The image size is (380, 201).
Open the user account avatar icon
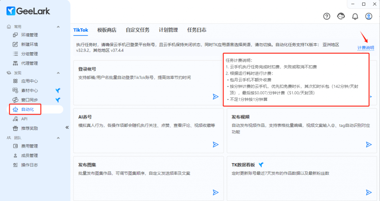[x=368, y=16]
